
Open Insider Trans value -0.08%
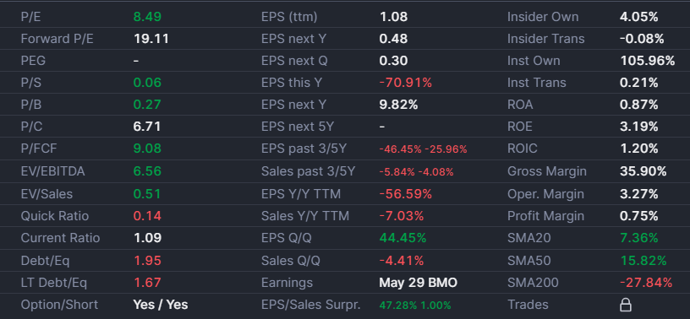642,39
